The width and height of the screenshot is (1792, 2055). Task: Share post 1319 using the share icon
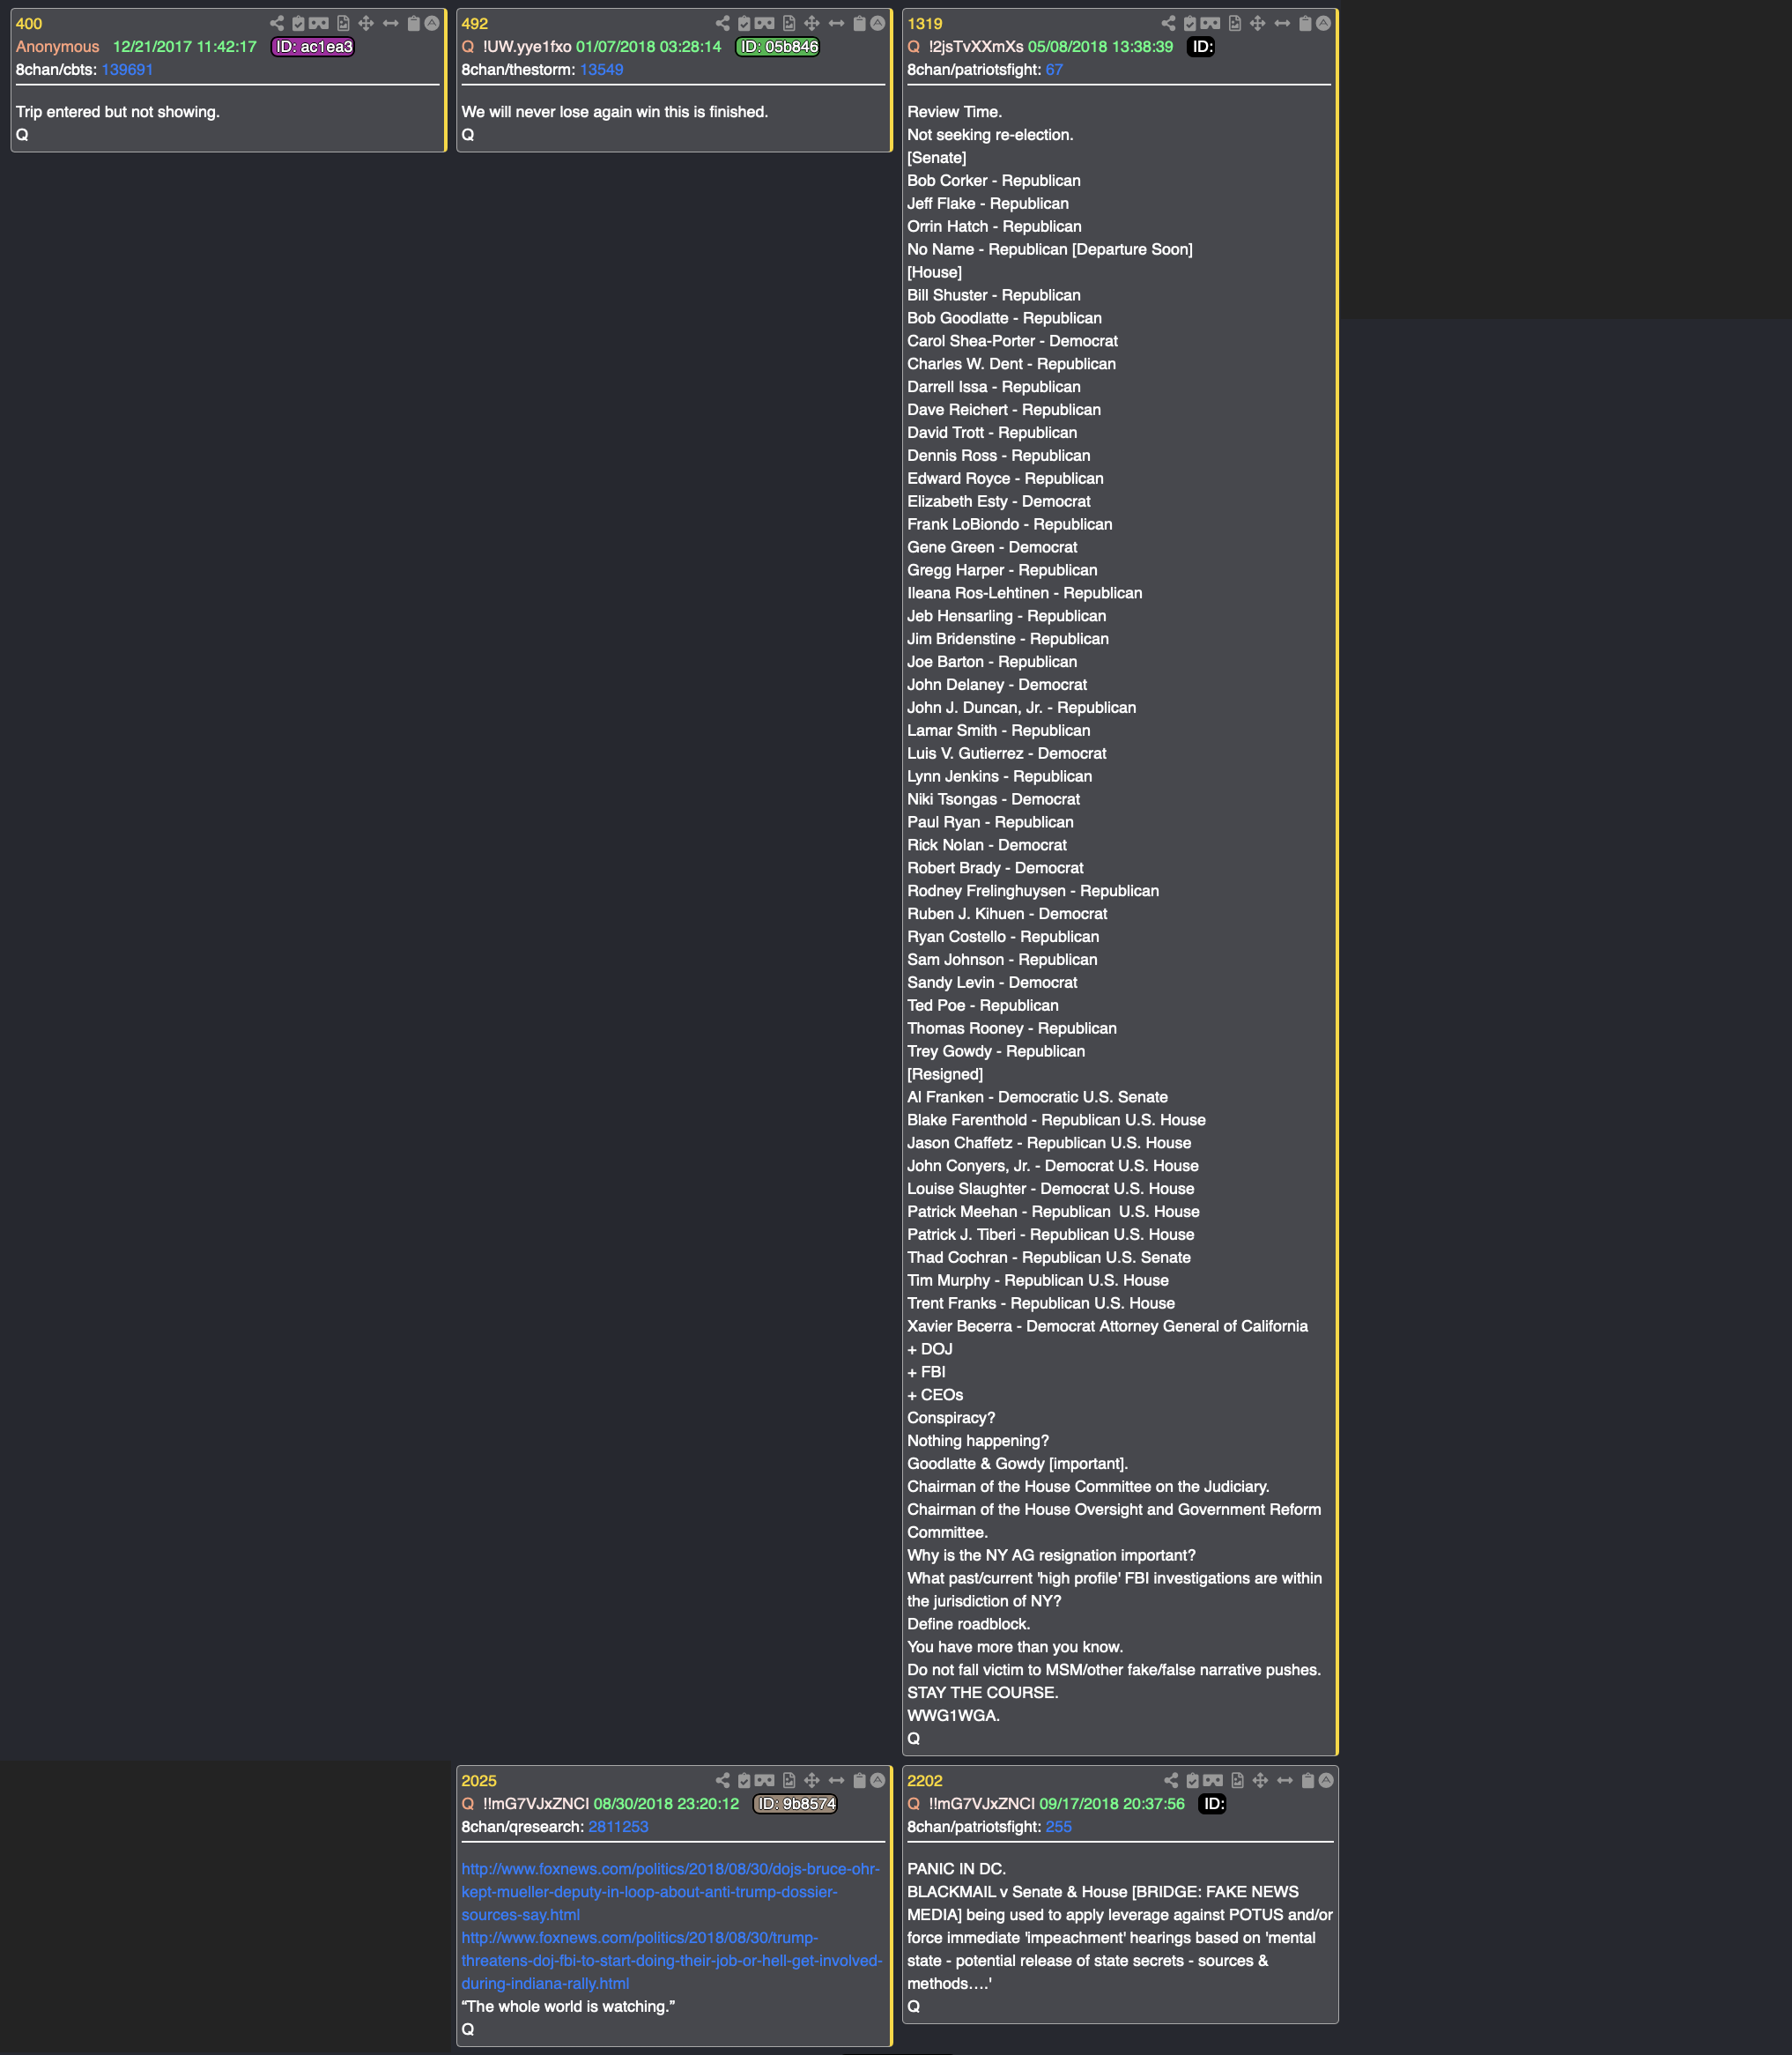(x=1169, y=23)
